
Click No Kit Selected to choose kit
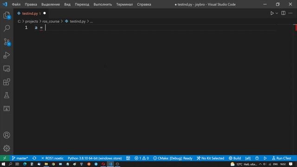coord(210,158)
